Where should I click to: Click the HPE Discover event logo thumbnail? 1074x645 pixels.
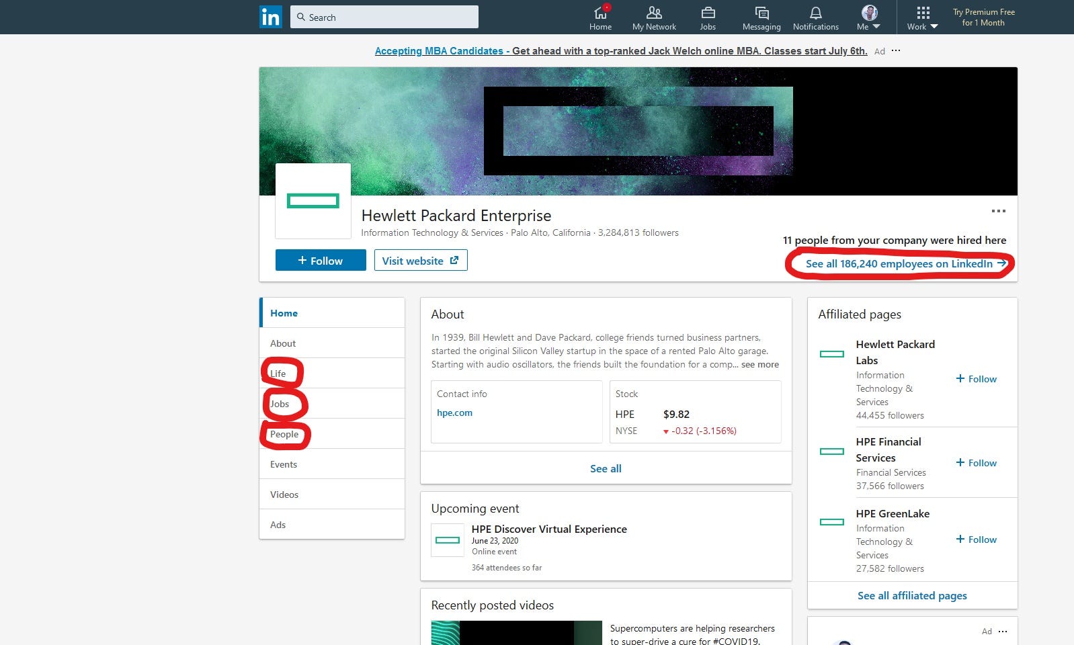[x=448, y=540]
